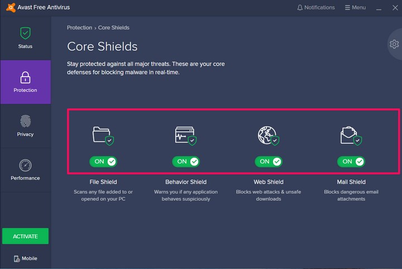
Task: Click 'Blocks web attacks & unsafe downloads'
Action: click(269, 195)
